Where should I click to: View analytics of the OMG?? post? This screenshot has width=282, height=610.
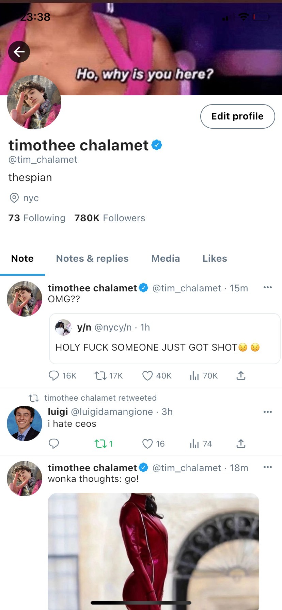(x=194, y=375)
